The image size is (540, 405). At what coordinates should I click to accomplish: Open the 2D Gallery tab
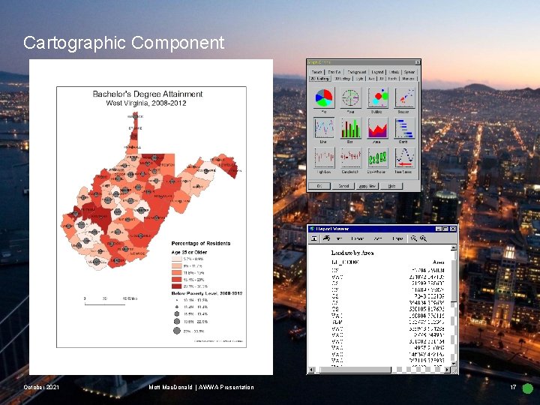320,79
